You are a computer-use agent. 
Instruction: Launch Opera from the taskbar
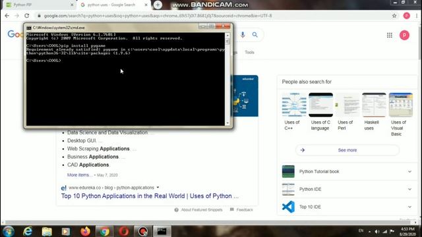124,231
